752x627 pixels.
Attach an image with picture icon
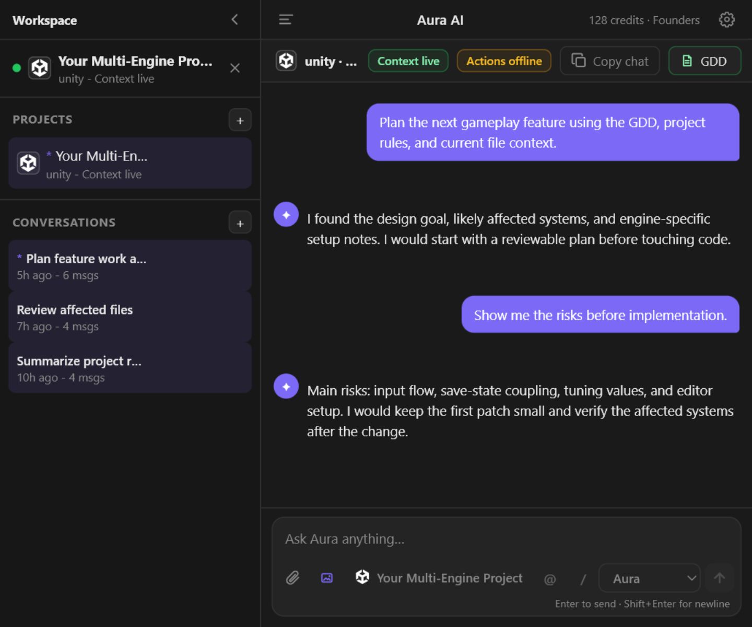(327, 578)
